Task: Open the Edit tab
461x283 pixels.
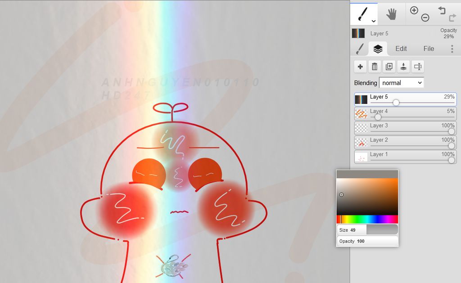Action: (401, 49)
